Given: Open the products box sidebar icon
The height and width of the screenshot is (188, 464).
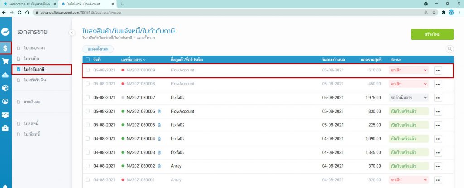Looking at the screenshot, I should pyautogui.click(x=5, y=88).
